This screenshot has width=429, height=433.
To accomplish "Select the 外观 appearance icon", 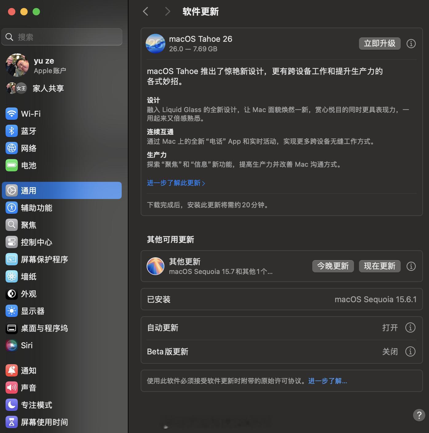I will coord(12,294).
